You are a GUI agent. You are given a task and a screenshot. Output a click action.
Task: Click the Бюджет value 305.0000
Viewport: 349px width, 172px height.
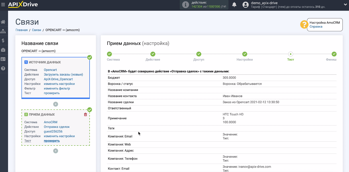pyautogui.click(x=229, y=78)
